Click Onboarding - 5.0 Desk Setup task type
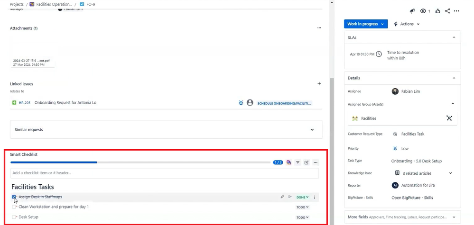 point(416,161)
